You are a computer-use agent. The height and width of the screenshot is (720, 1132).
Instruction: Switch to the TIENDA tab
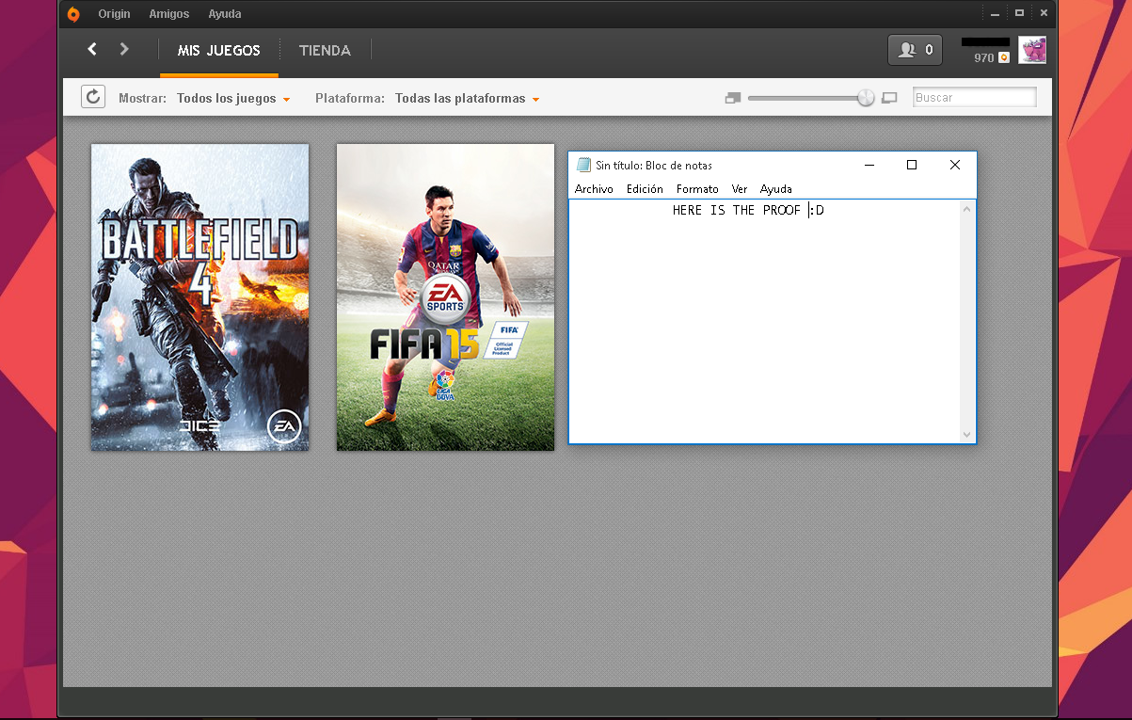click(x=325, y=51)
